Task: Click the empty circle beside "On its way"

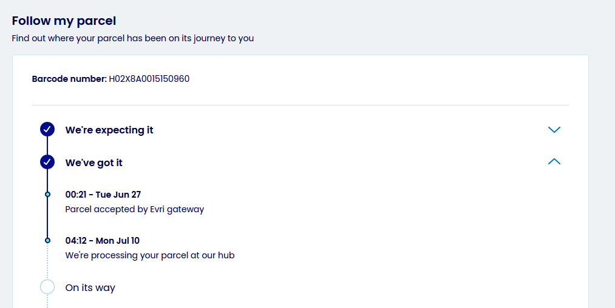Action: tap(47, 287)
